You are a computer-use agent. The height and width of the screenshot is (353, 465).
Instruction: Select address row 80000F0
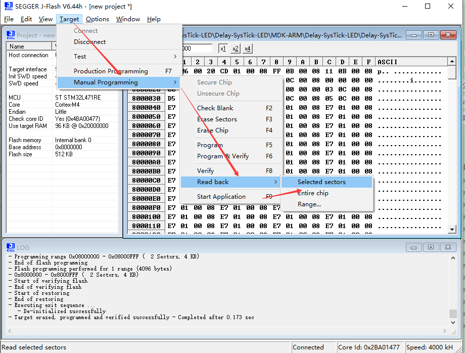click(x=146, y=208)
